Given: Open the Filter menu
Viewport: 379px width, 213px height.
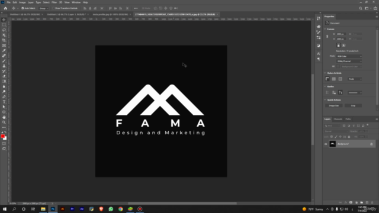Looking at the screenshot, I should [54, 2].
